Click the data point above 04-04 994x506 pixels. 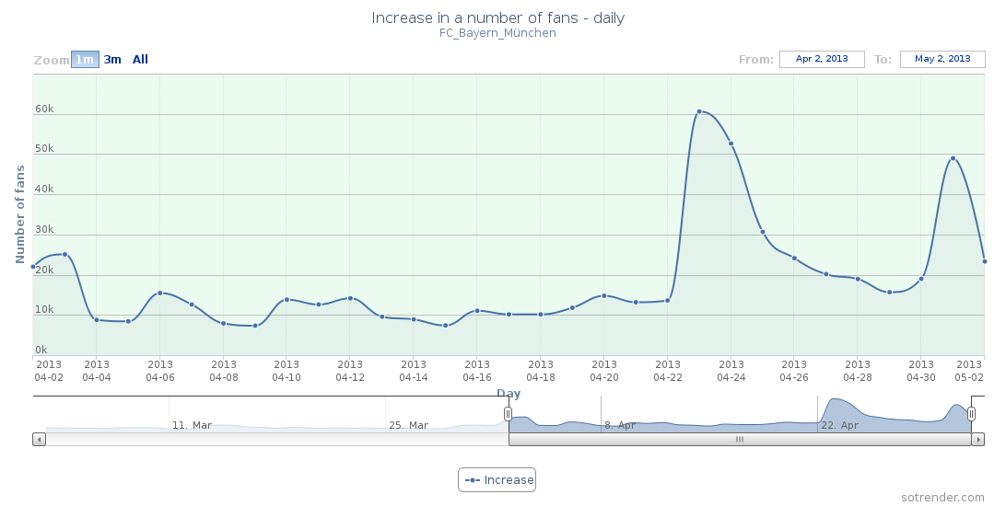click(x=97, y=319)
